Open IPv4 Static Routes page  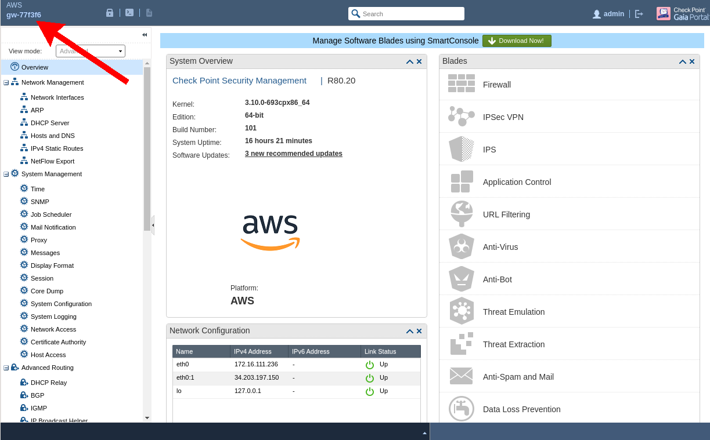coord(57,148)
